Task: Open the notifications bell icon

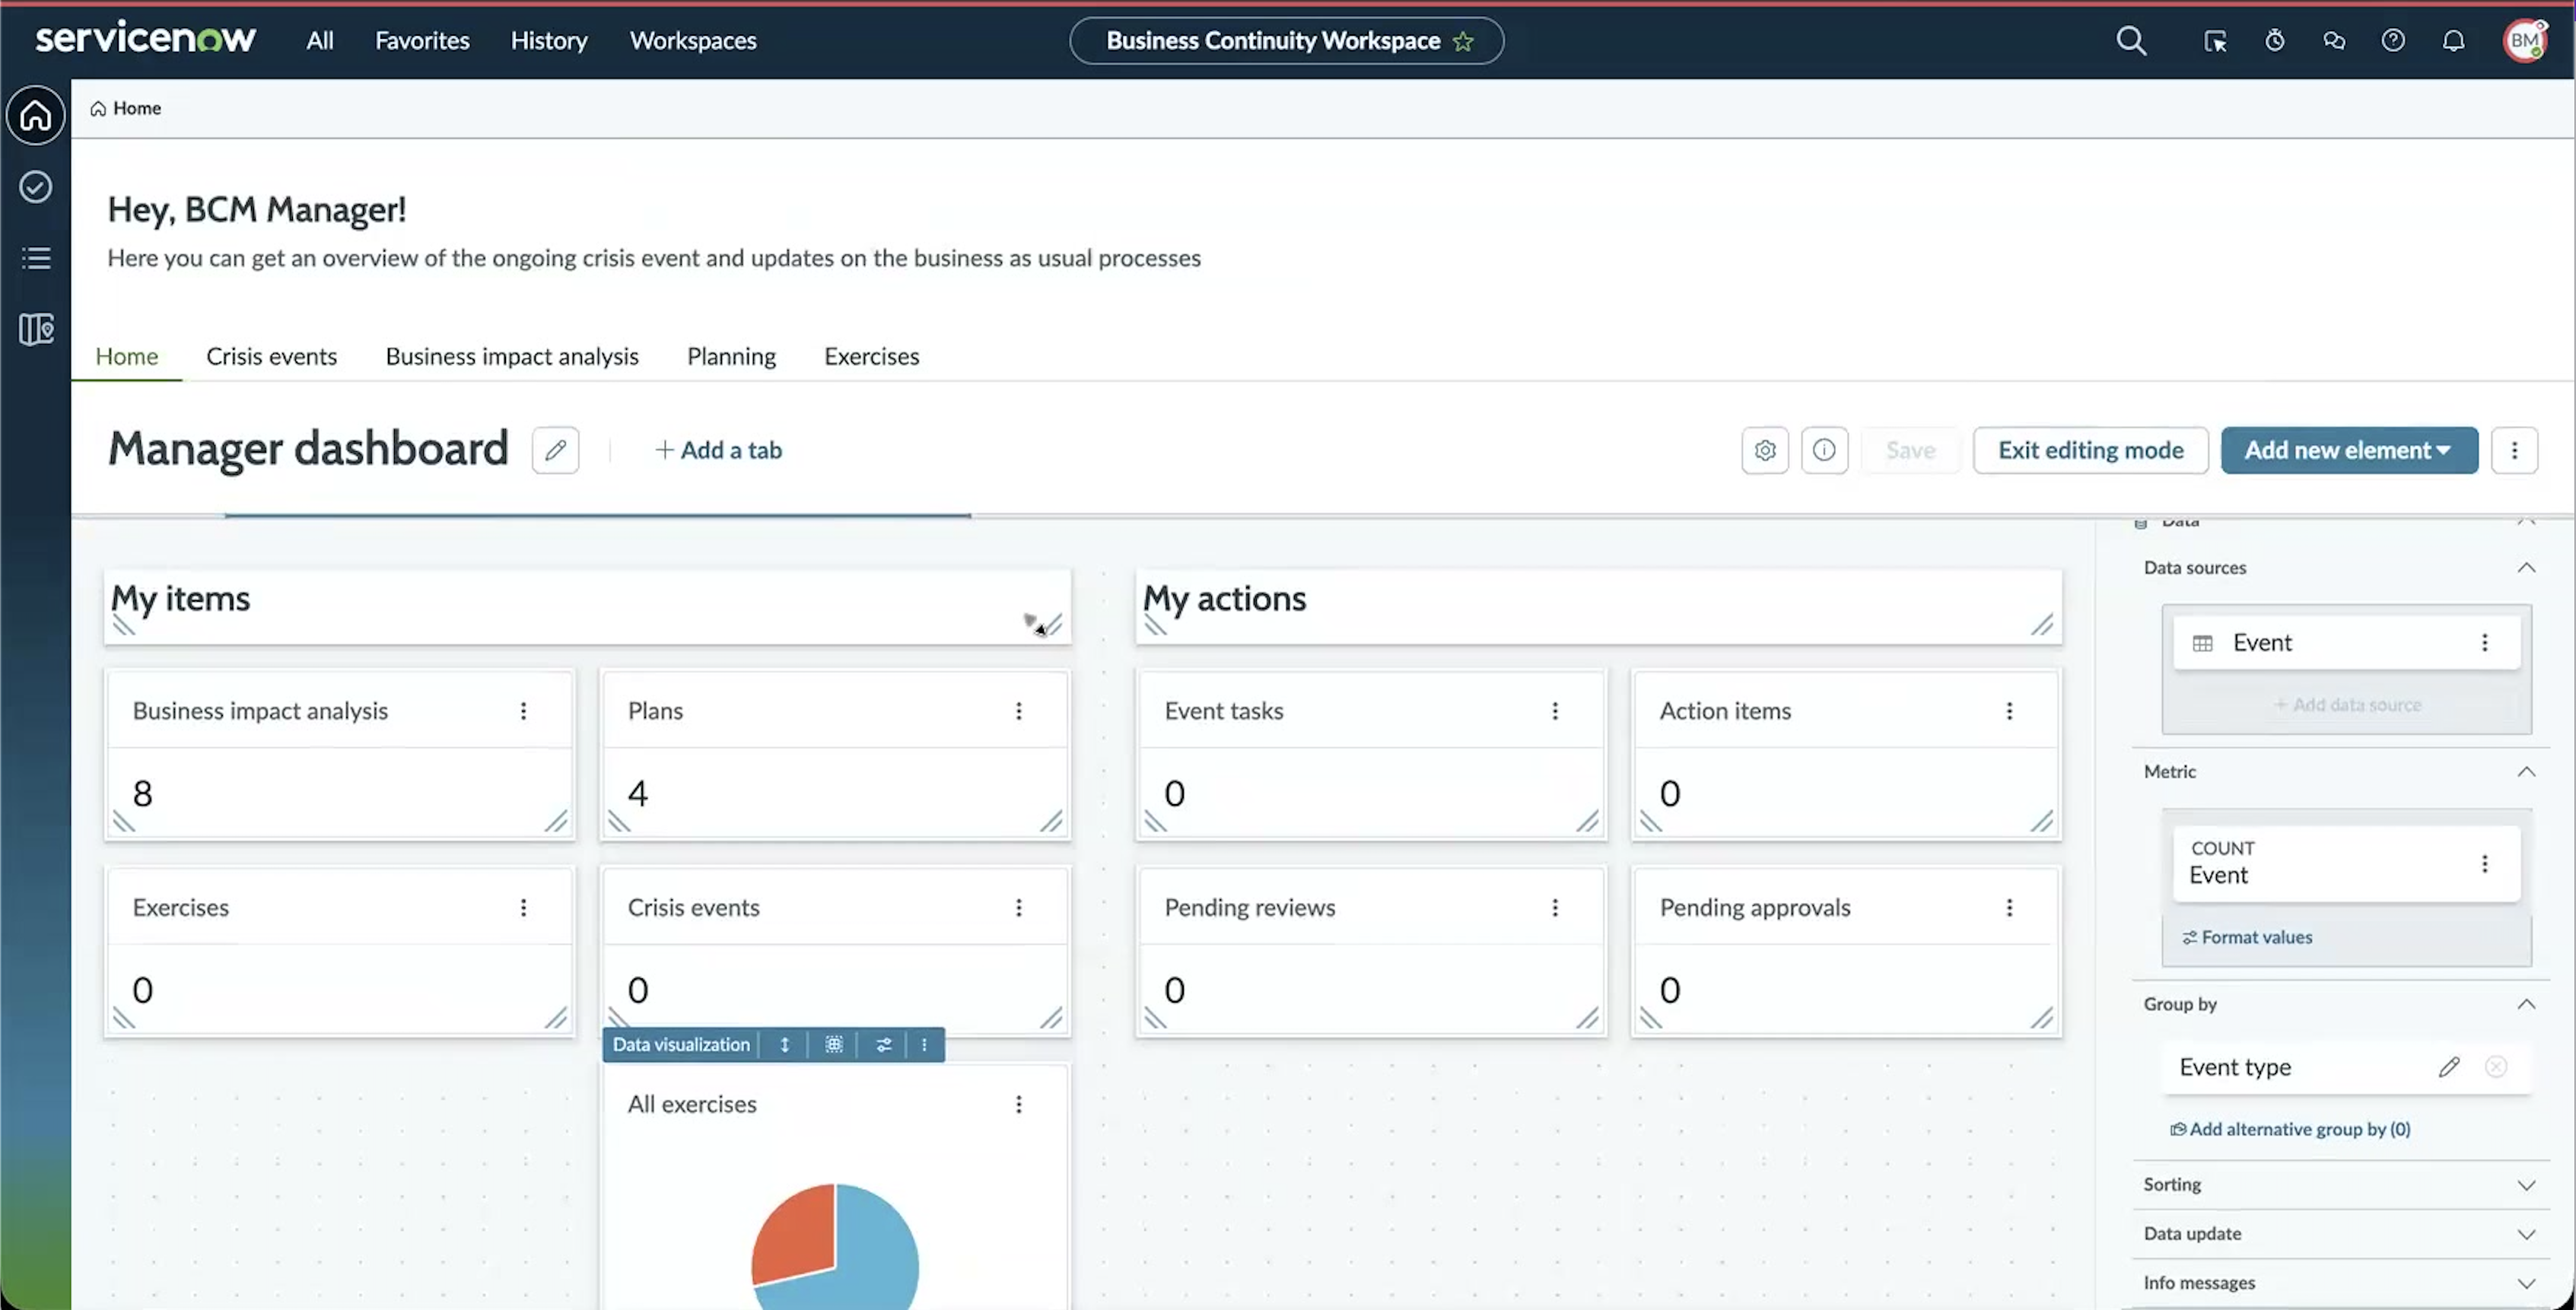Action: tap(2453, 40)
